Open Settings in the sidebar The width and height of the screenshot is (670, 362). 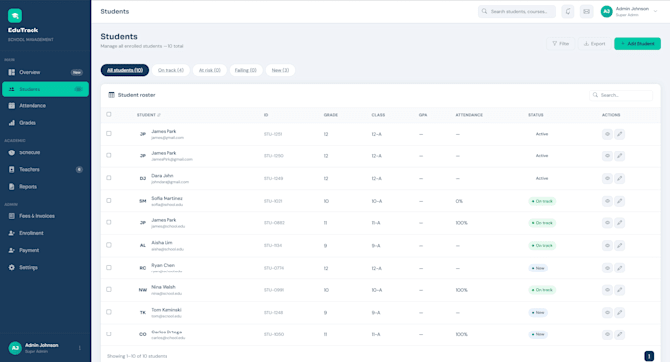point(45,267)
